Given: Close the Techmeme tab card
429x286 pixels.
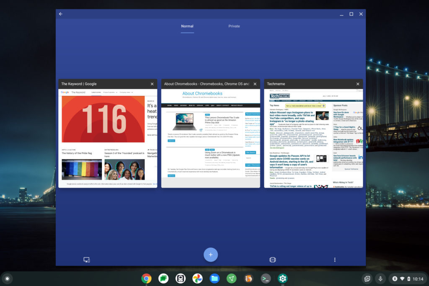Looking at the screenshot, I should (358, 84).
